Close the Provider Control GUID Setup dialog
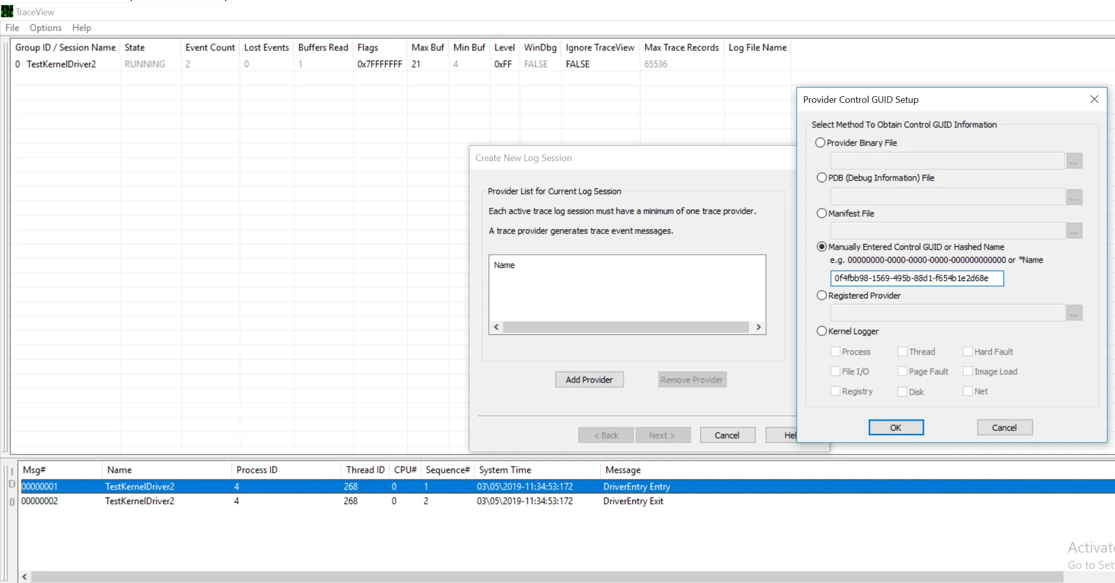Viewport: 1115px width, 583px height. [x=1094, y=99]
